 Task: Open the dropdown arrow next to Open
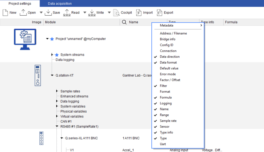41,13
